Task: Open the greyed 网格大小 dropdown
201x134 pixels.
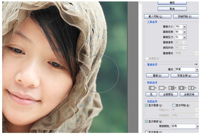Action: 185,110
